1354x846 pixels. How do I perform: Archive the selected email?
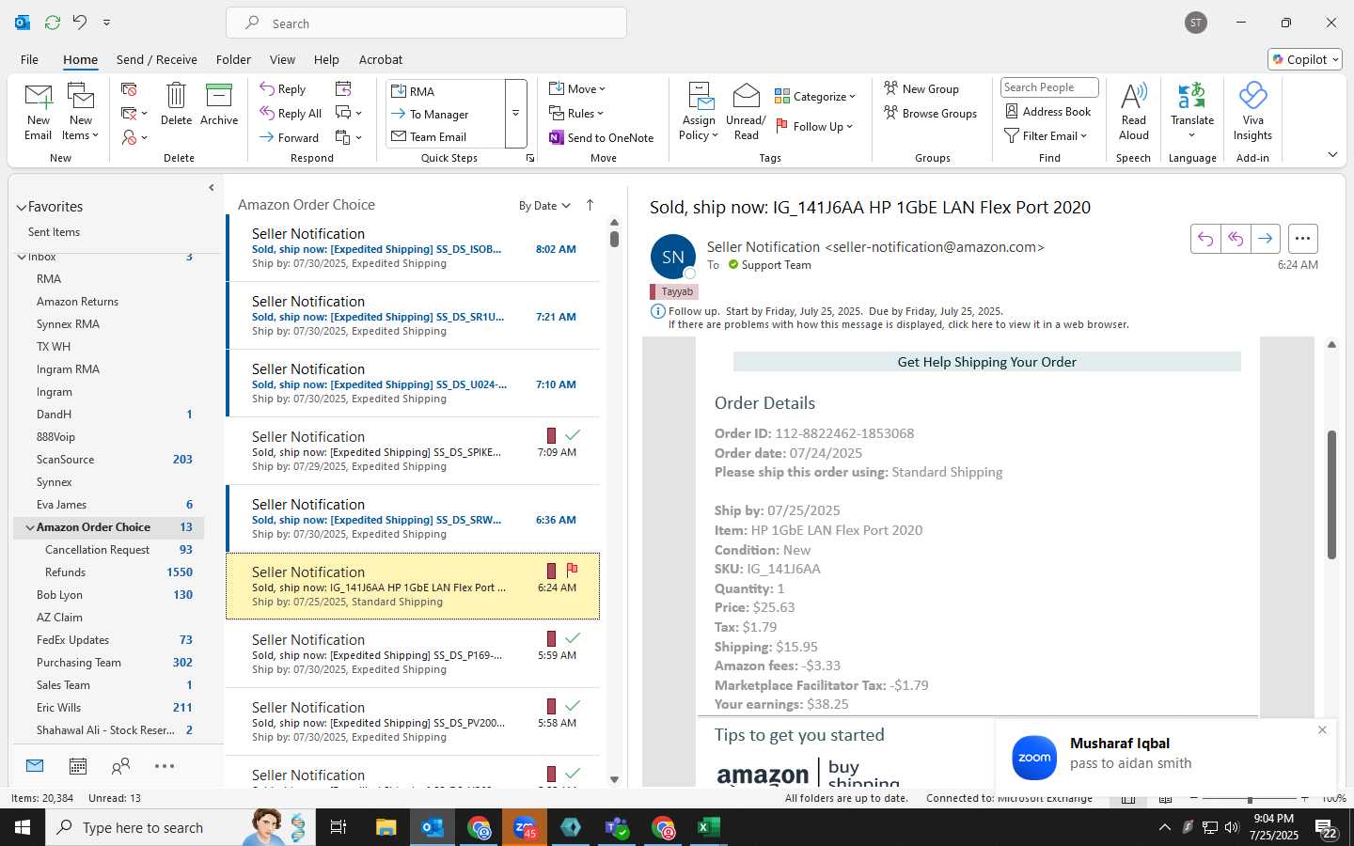219,104
